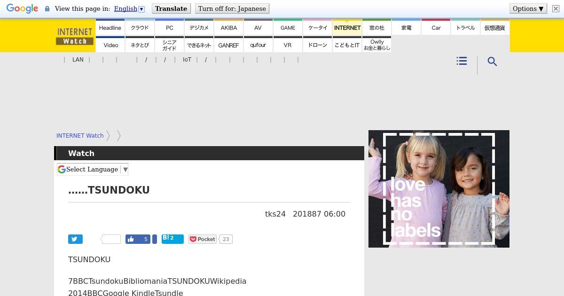Open the ネタとぴ tab
Image resolution: width=564 pixels, height=296 pixels.
pyautogui.click(x=140, y=45)
